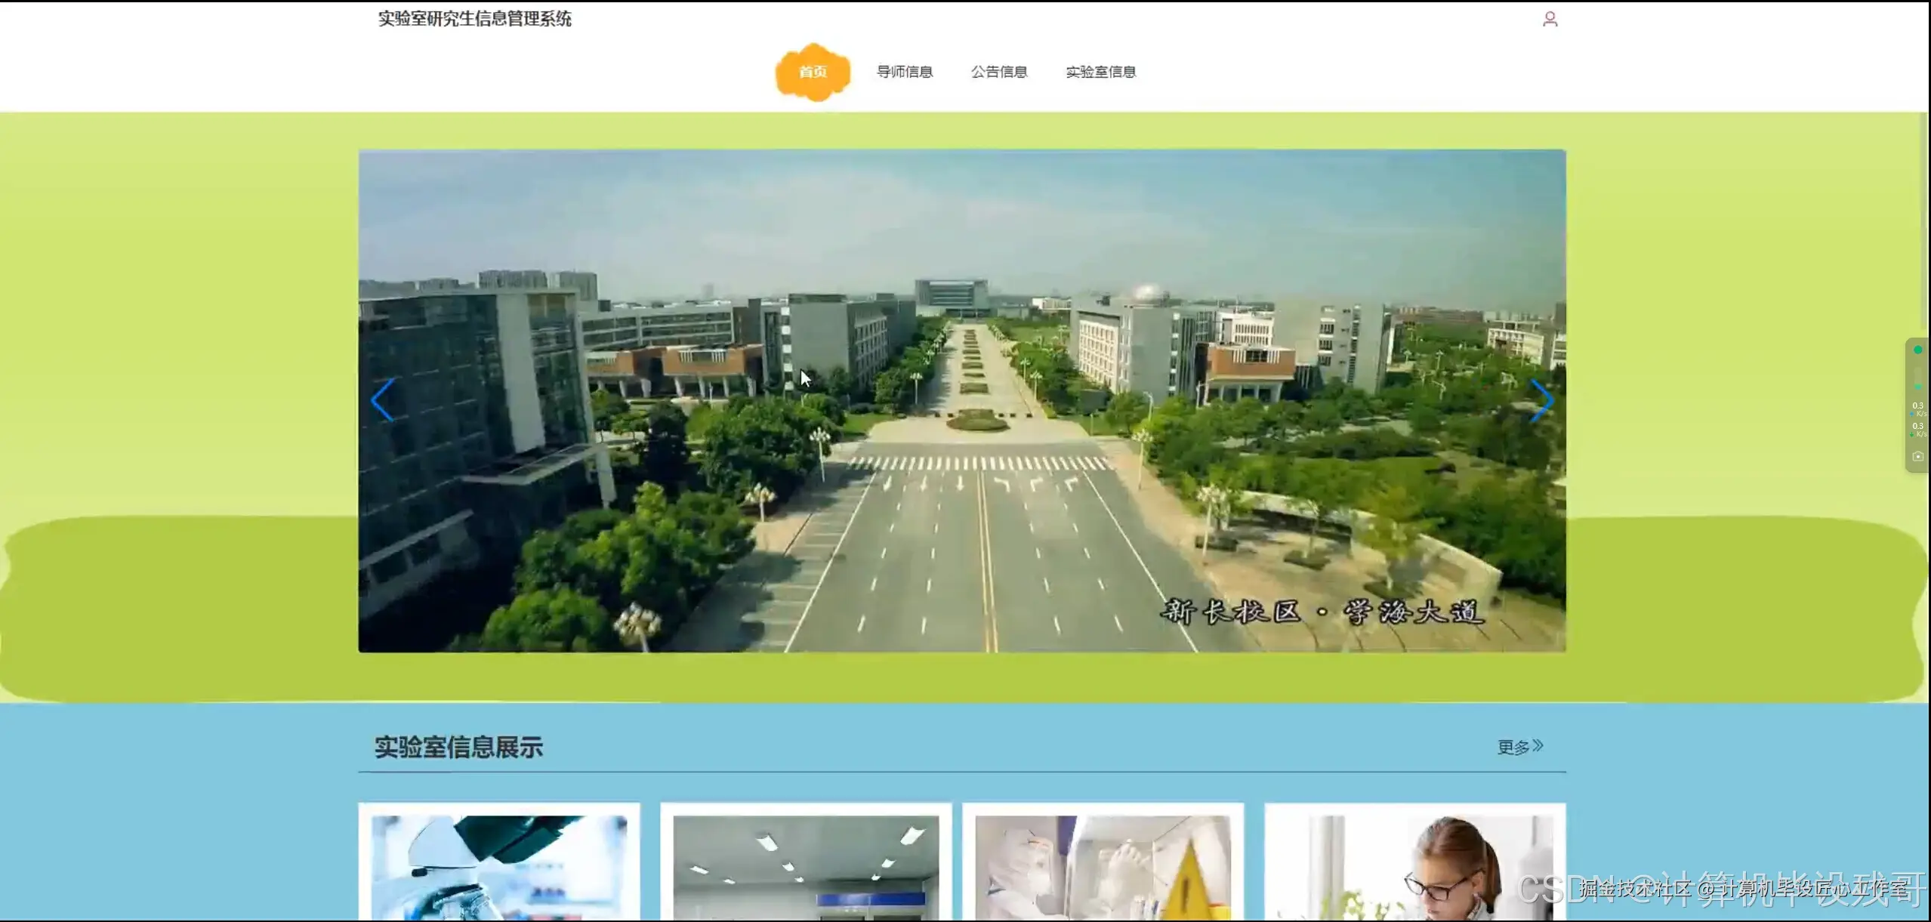This screenshot has height=922, width=1931.
Task: Click site title 实验室研究生信息管理系统
Action: [x=474, y=19]
